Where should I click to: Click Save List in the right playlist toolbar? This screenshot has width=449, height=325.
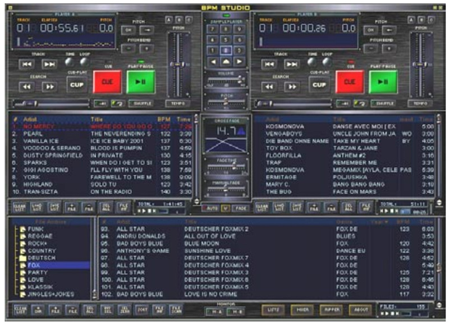point(296,207)
